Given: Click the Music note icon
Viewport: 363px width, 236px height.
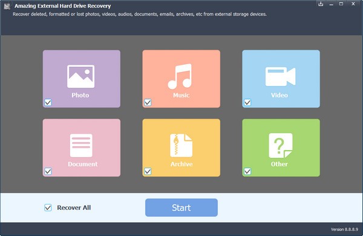Looking at the screenshot, I should click(180, 76).
